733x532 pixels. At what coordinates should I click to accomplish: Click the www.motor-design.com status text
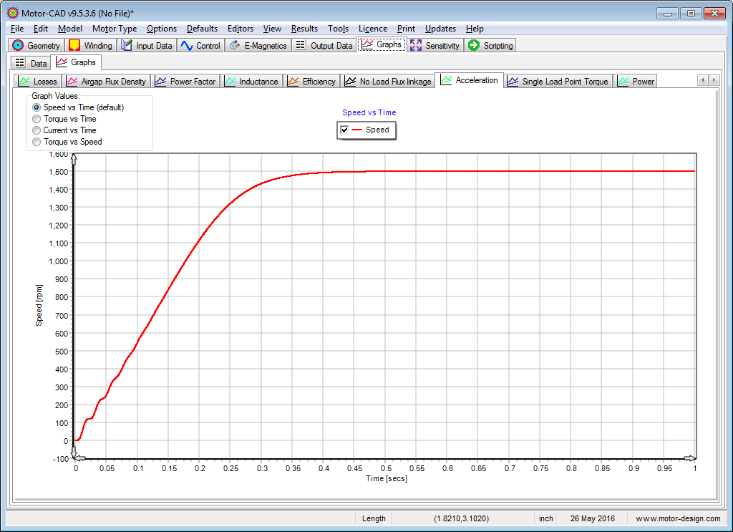pyautogui.click(x=678, y=518)
